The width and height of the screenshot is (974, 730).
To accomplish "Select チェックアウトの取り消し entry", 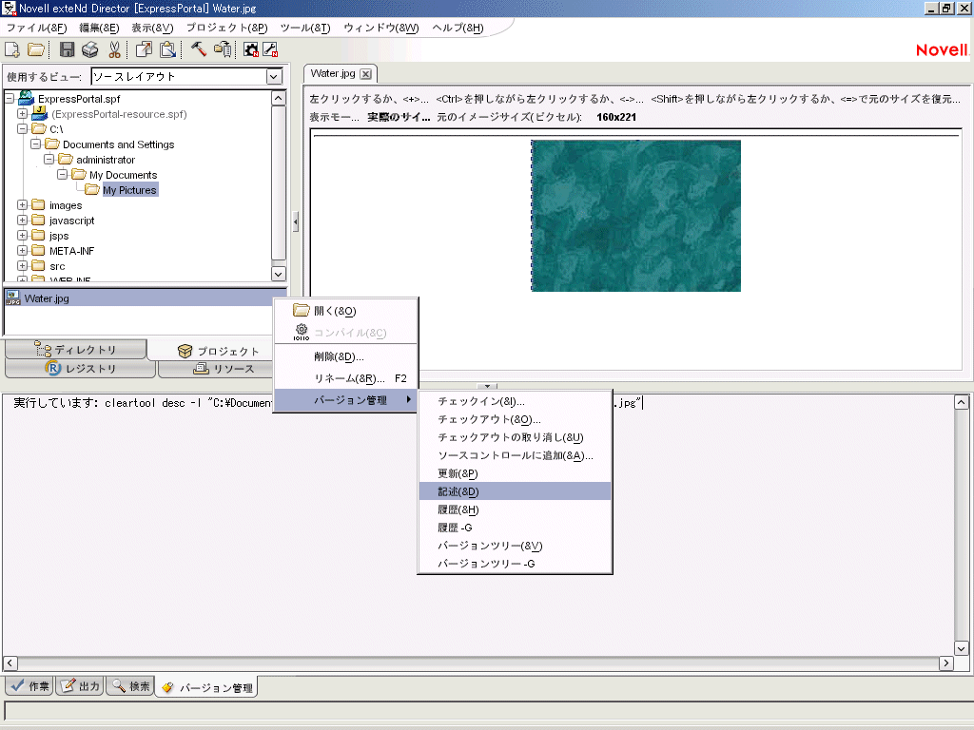I will tap(515, 437).
